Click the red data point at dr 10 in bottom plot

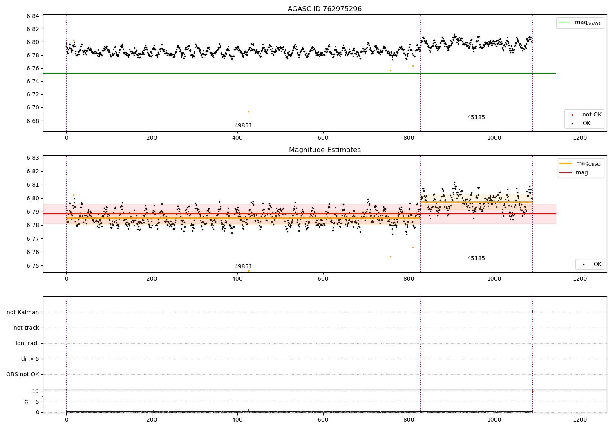532,391
